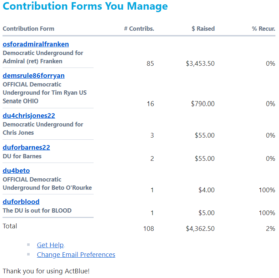Open the demsrule86forryan contribution form
The height and width of the screenshot is (278, 279).
pyautogui.click(x=34, y=76)
